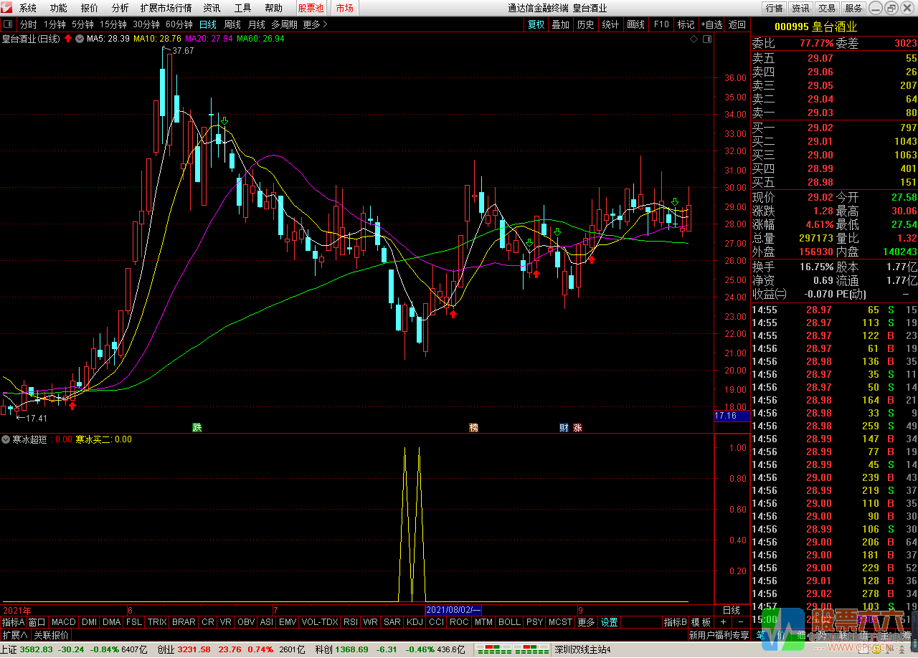Click the red up-arrow beside 皇台酒业(日线)

(x=68, y=39)
